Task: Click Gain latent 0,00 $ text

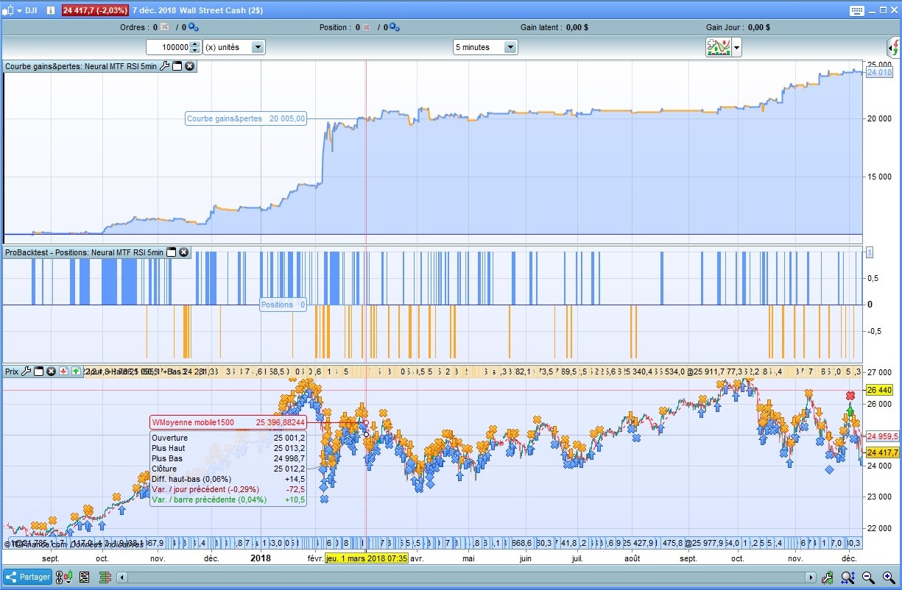Action: tap(554, 27)
